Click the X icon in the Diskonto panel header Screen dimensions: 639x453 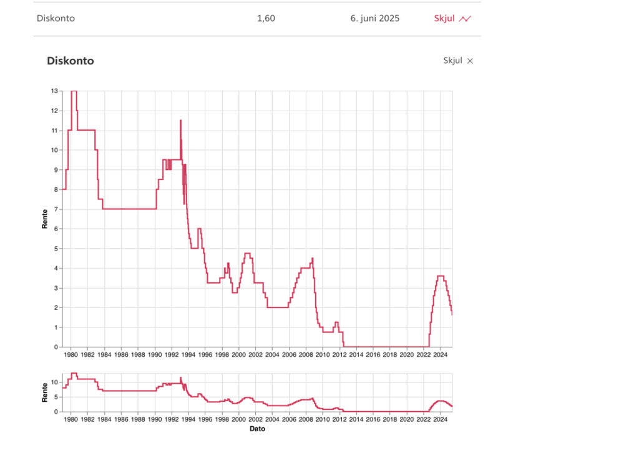coord(471,61)
